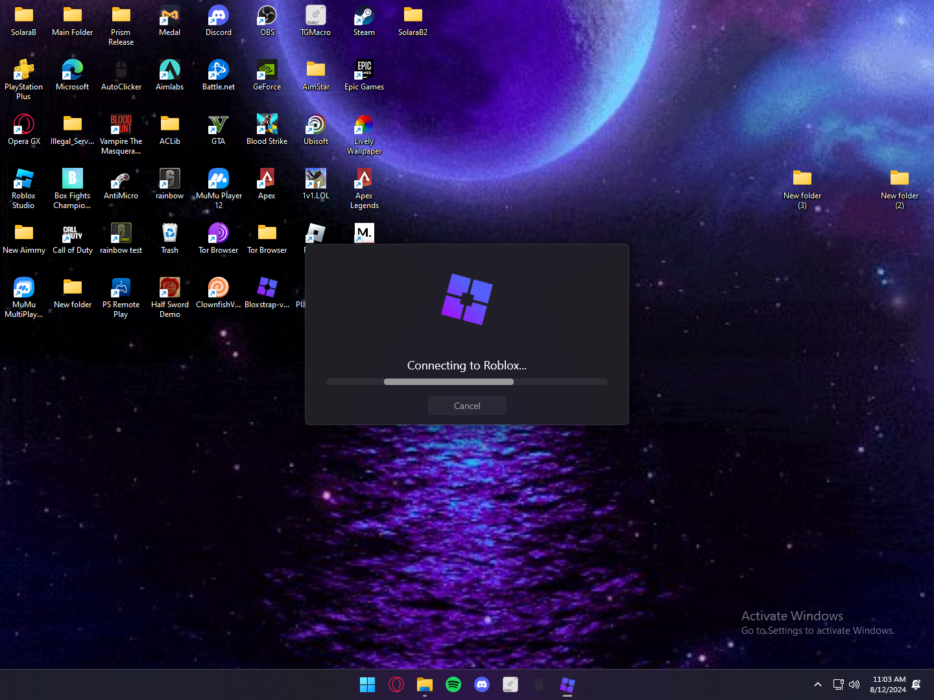Open Steam desktop shortcut
The height and width of the screenshot is (700, 934).
coord(364,21)
